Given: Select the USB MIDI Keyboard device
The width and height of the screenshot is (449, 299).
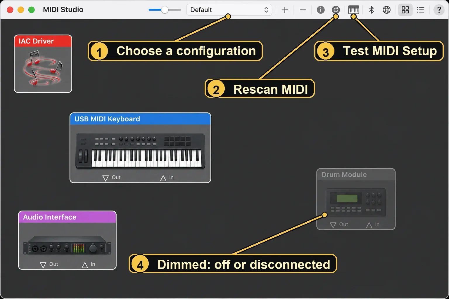Looking at the screenshot, I should coord(140,148).
